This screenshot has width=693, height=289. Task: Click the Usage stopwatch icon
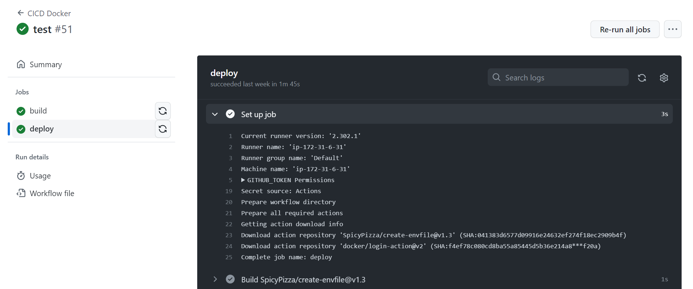point(21,176)
